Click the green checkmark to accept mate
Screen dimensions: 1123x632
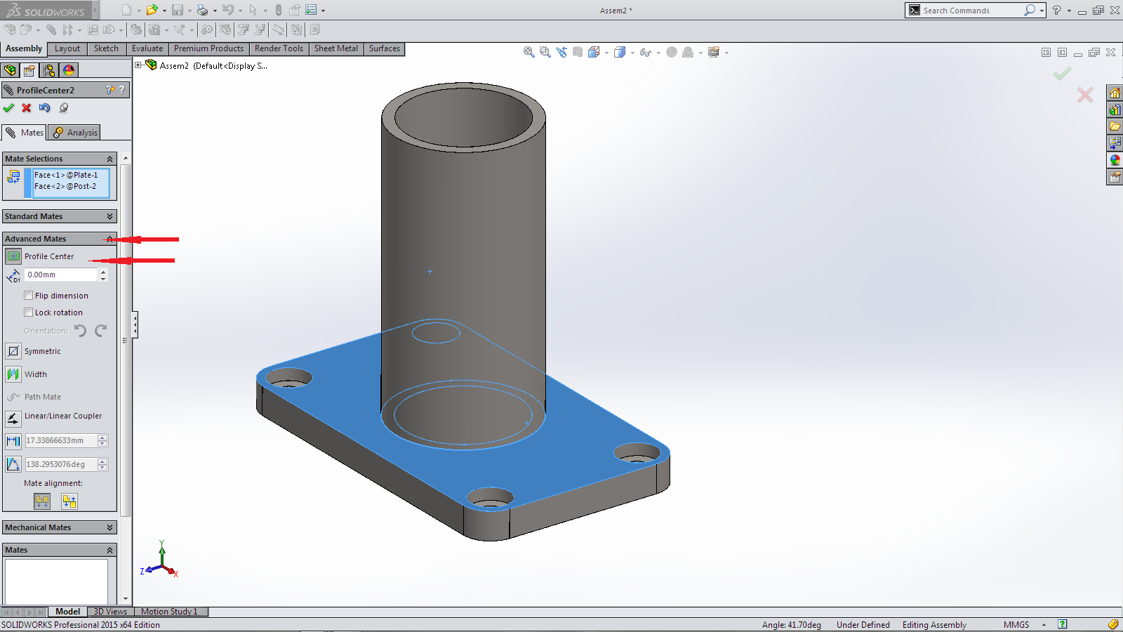(8, 108)
